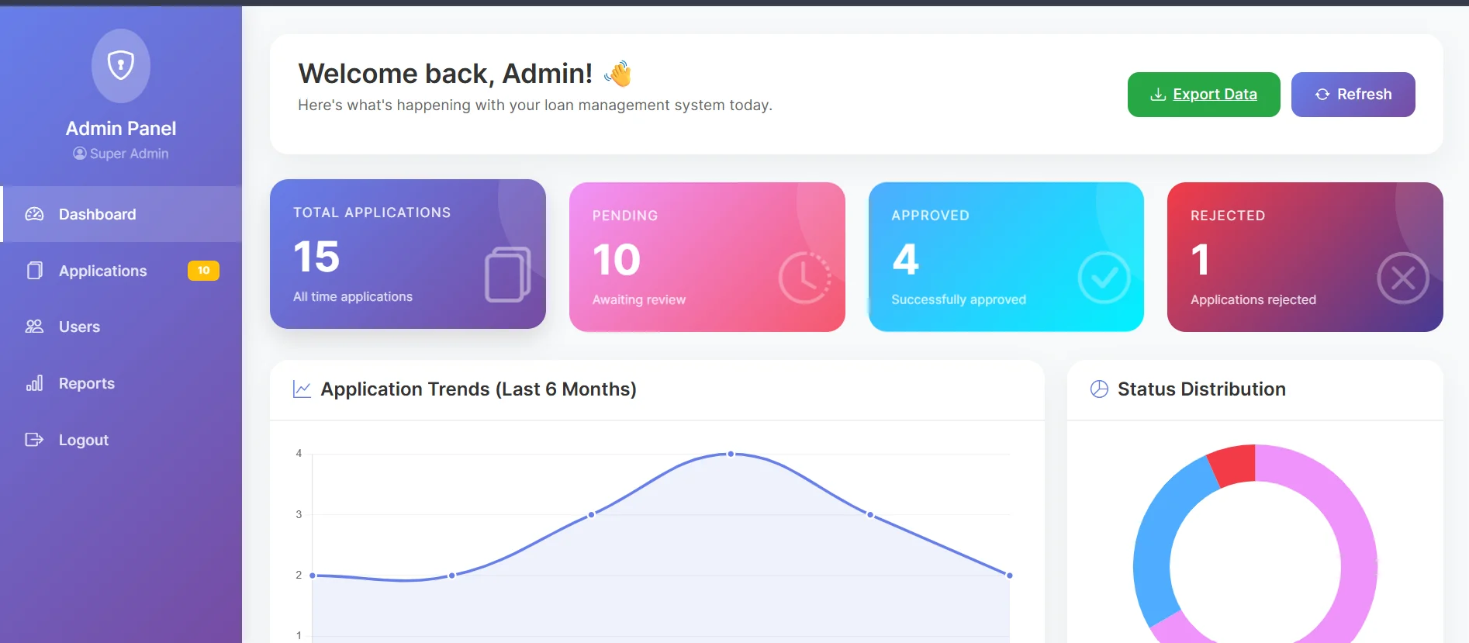Go to the Users section
The width and height of the screenshot is (1469, 643).
79,327
